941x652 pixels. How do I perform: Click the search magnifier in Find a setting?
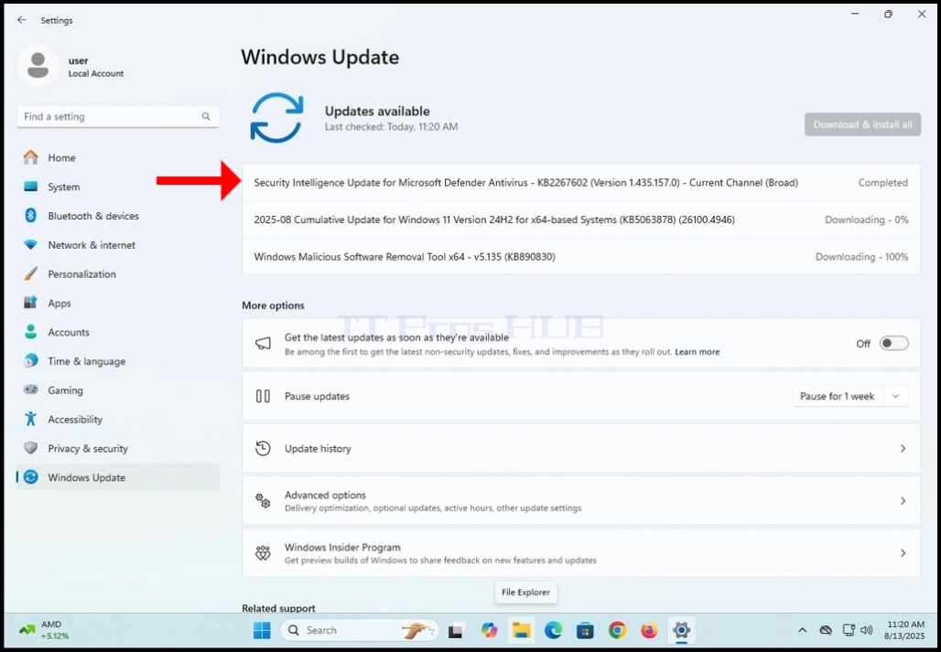coord(206,116)
